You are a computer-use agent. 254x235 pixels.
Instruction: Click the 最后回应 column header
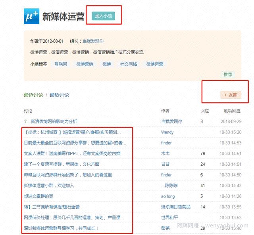coord(232,111)
